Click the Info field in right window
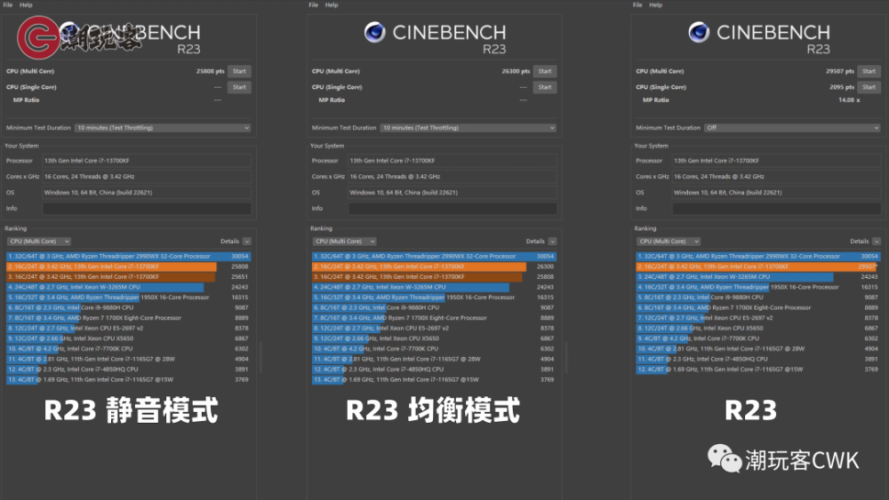889x500 pixels. [x=777, y=209]
